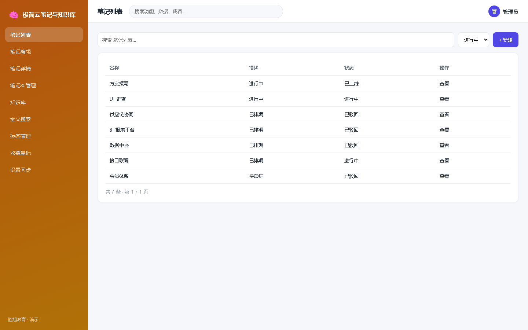This screenshot has width=528, height=330.
Task: Click the 状态 column header
Action: click(349, 68)
